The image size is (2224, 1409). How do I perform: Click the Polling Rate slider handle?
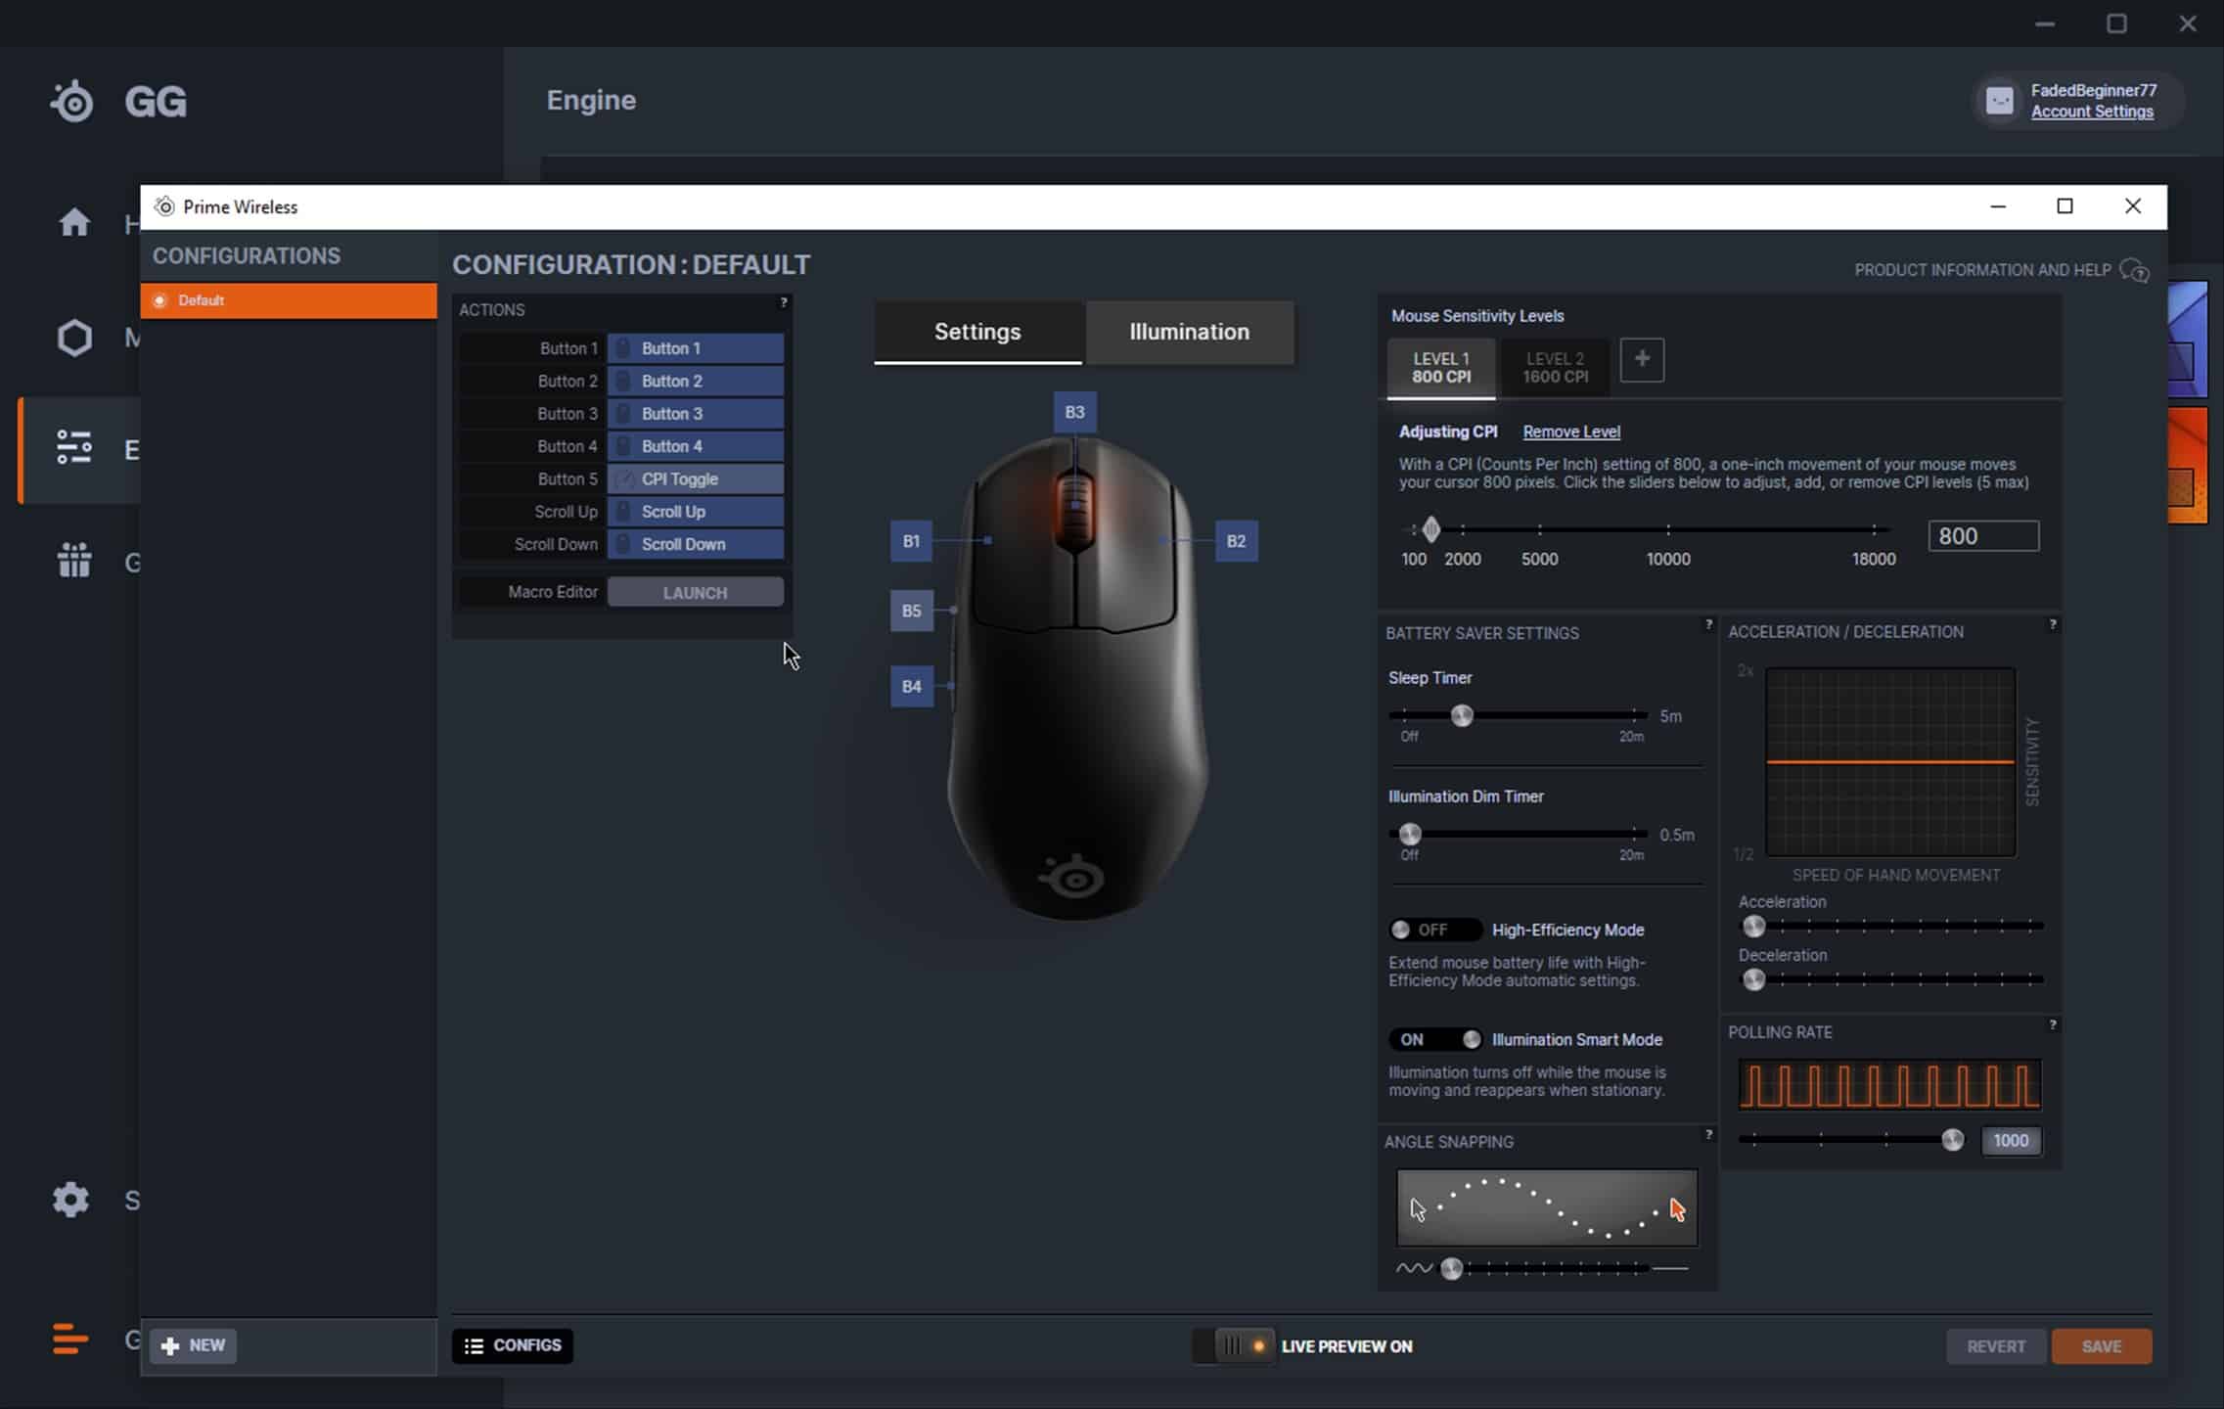[x=1952, y=1140]
